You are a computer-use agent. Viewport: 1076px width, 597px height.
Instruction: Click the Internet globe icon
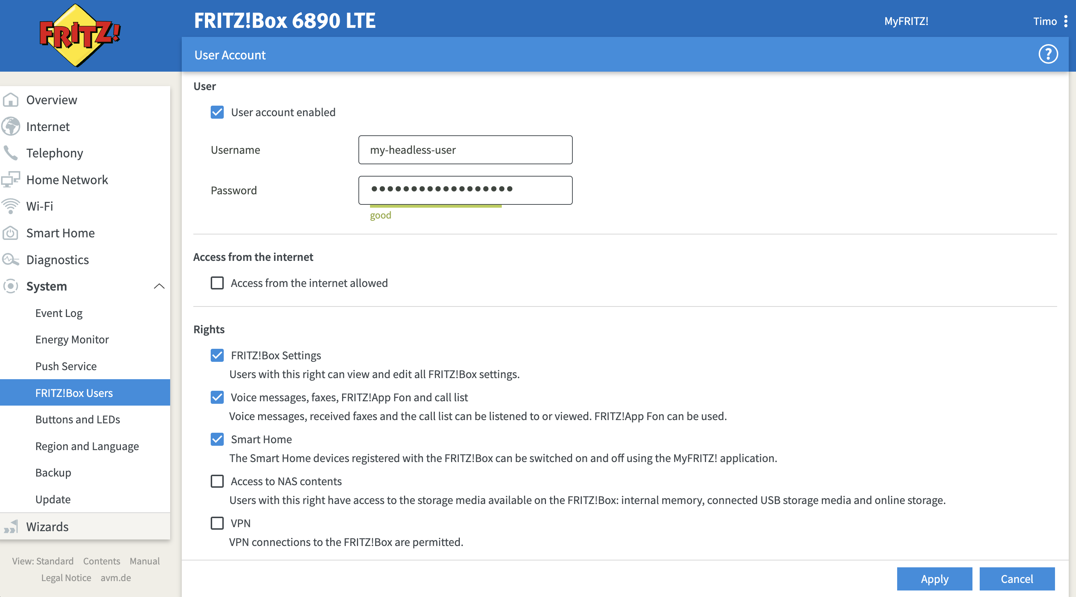[11, 127]
